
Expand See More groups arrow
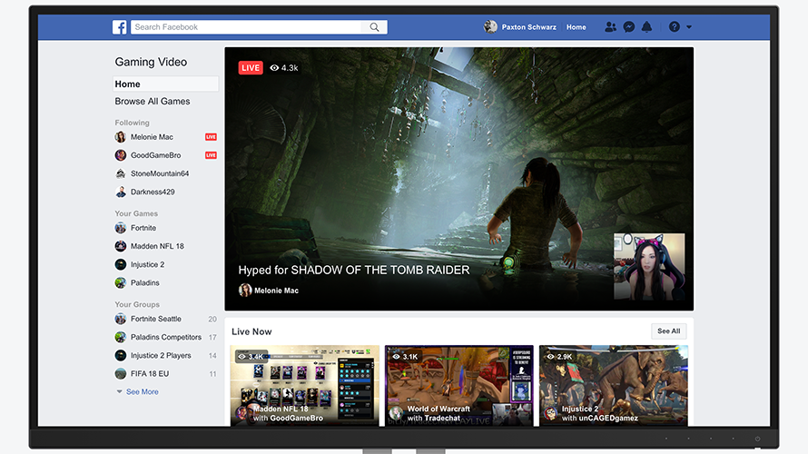120,391
